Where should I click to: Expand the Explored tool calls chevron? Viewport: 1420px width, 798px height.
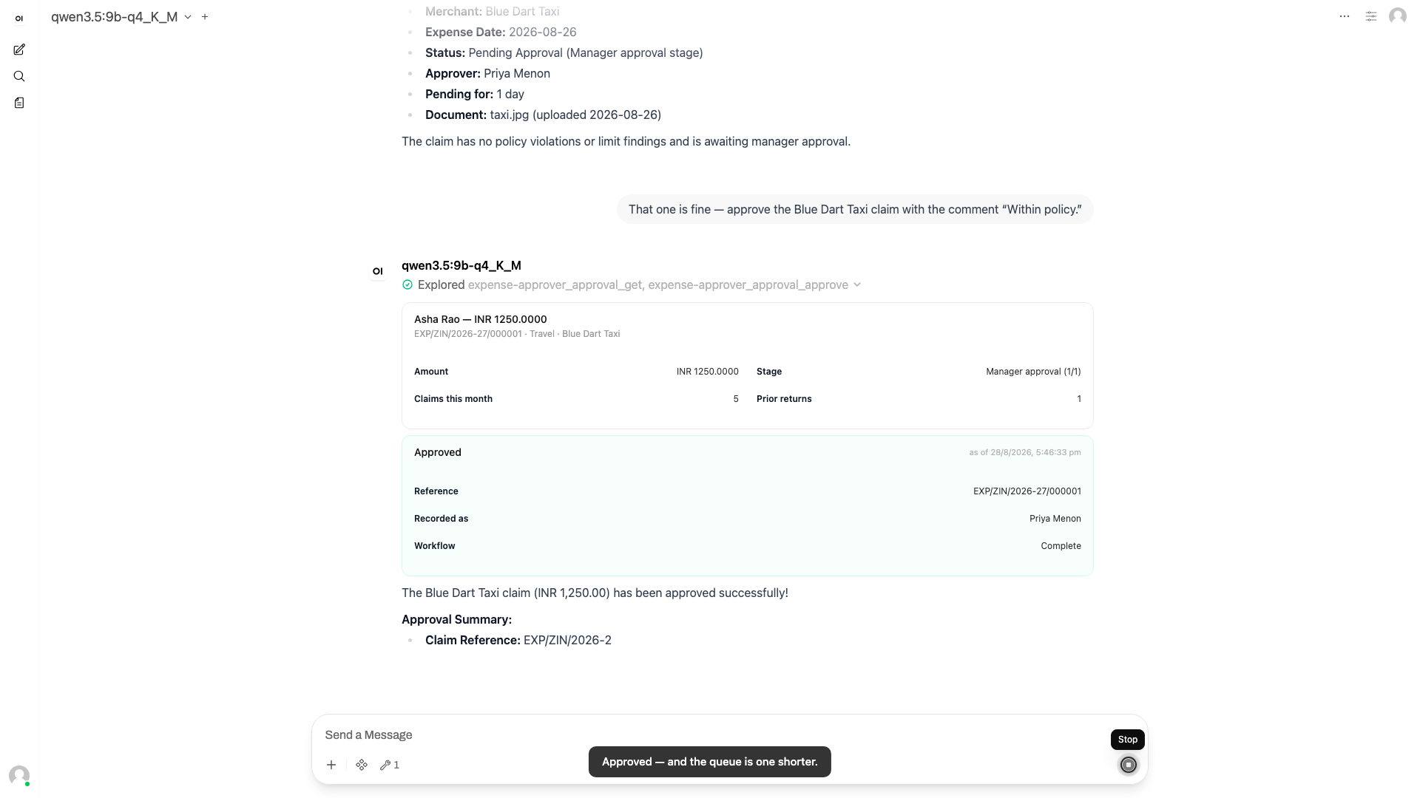point(857,284)
